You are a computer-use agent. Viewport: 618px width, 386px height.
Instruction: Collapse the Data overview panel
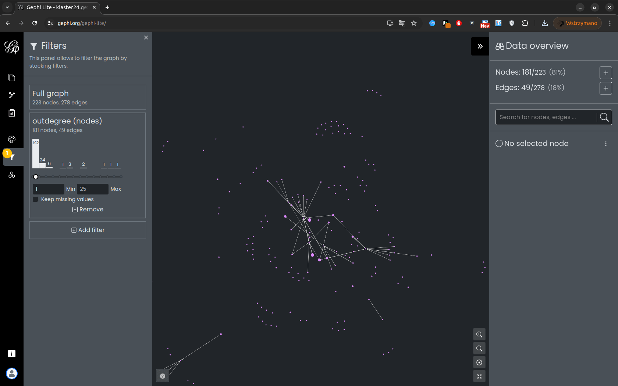pos(480,46)
